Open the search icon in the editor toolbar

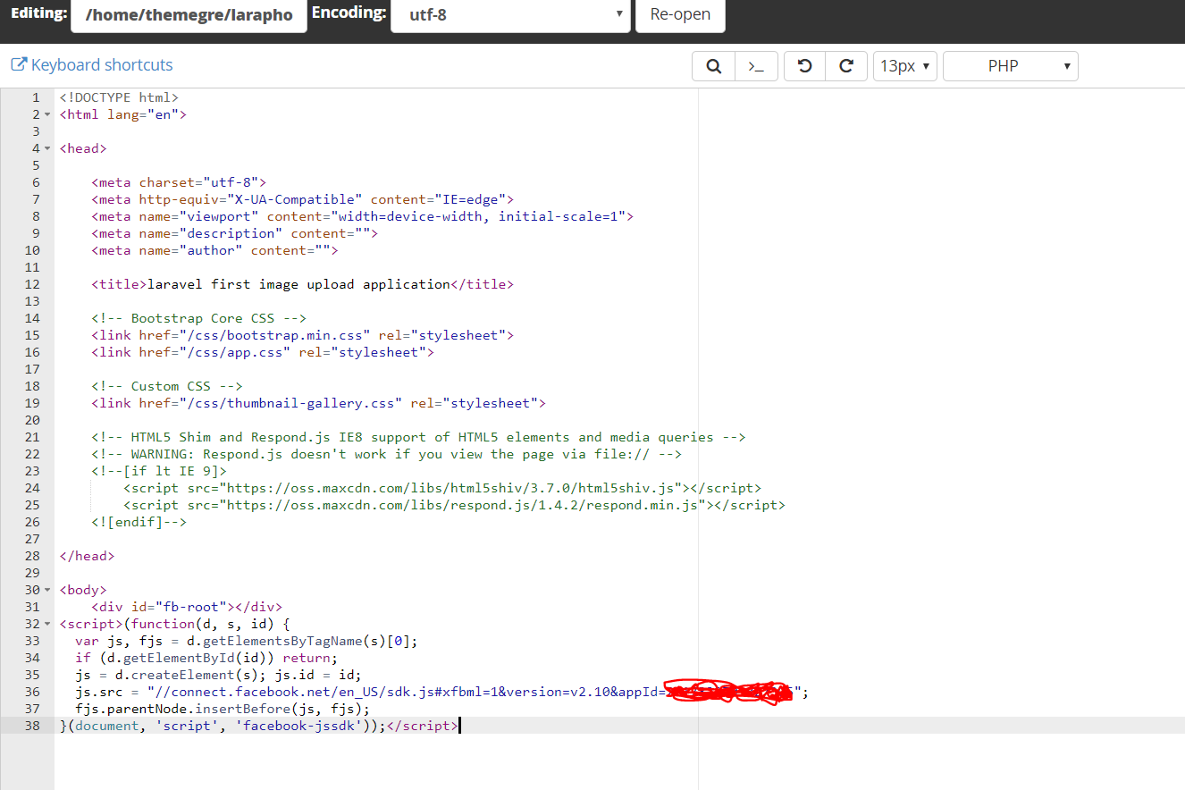coord(712,65)
